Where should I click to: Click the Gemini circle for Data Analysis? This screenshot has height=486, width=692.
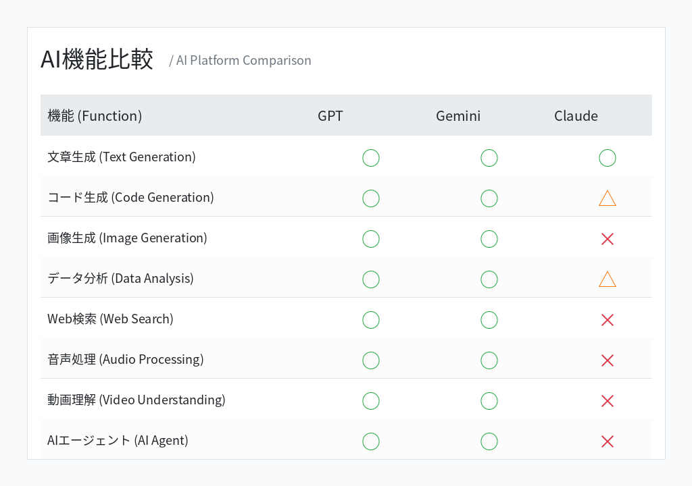click(489, 279)
